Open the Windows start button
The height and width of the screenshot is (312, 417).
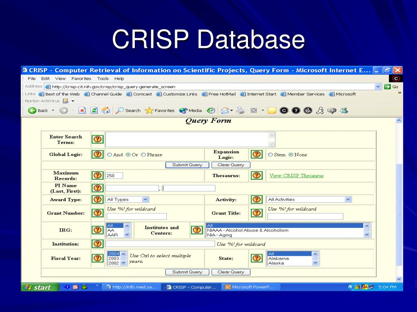click(40, 287)
